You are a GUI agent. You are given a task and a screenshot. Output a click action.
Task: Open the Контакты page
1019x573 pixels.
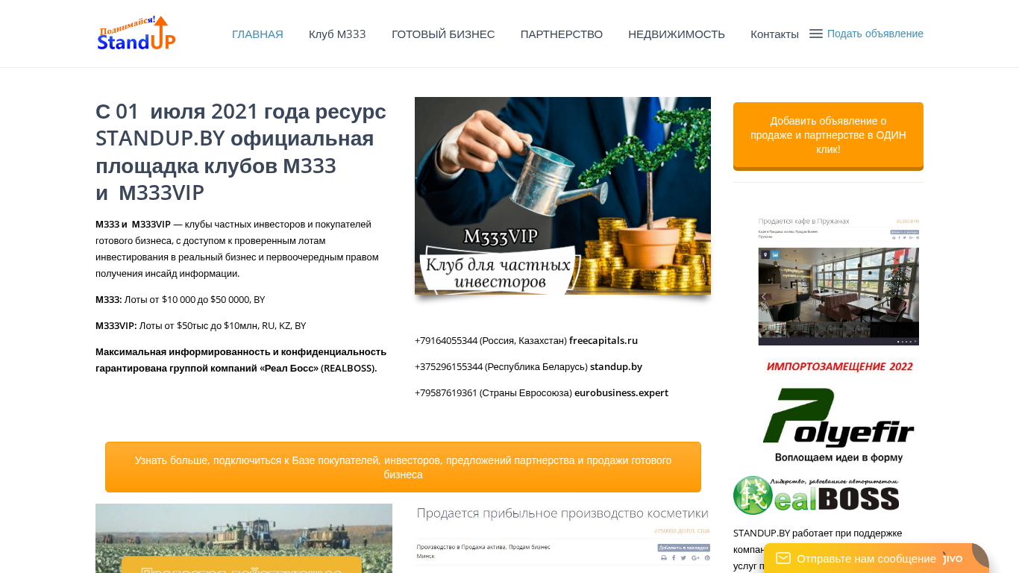(774, 34)
